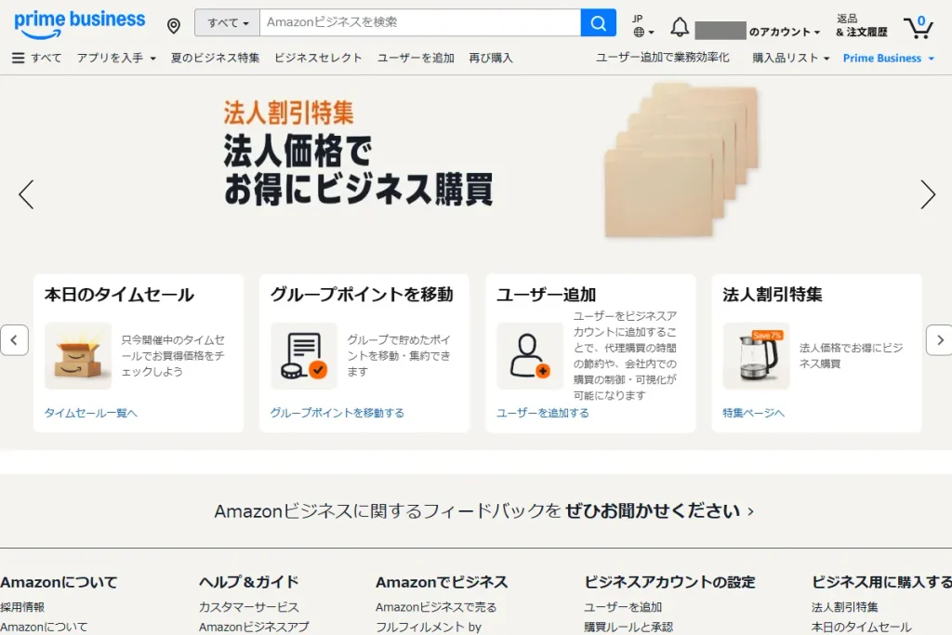
Task: Open footer 本日のタイムセール link
Action: point(862,628)
